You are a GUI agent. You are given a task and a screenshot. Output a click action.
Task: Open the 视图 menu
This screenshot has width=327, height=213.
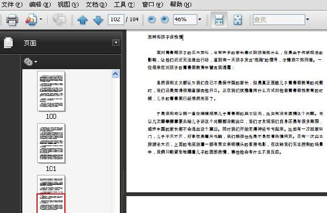(x=68, y=4)
